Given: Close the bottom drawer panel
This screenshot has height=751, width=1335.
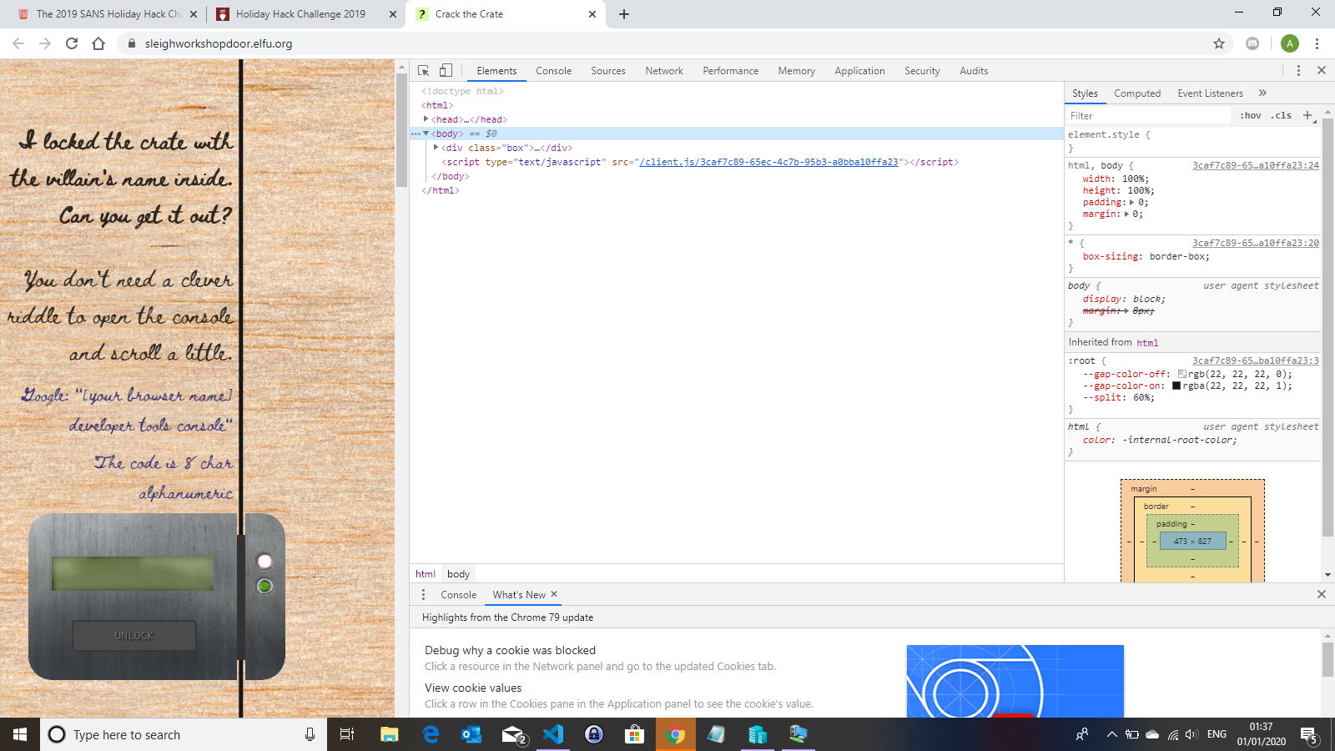Looking at the screenshot, I should pyautogui.click(x=1322, y=594).
